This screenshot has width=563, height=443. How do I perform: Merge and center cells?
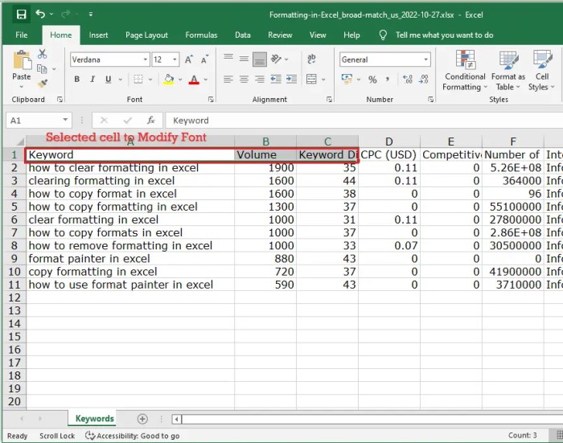tap(311, 79)
